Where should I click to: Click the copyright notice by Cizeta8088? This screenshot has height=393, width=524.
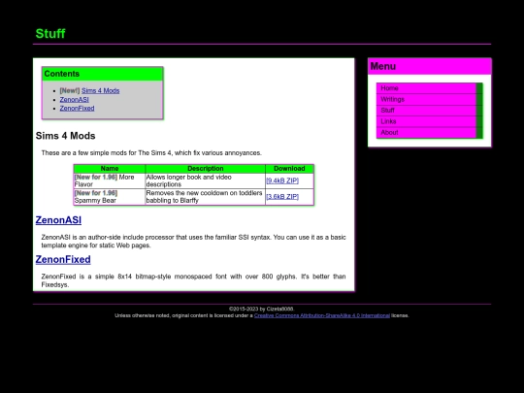click(262, 309)
